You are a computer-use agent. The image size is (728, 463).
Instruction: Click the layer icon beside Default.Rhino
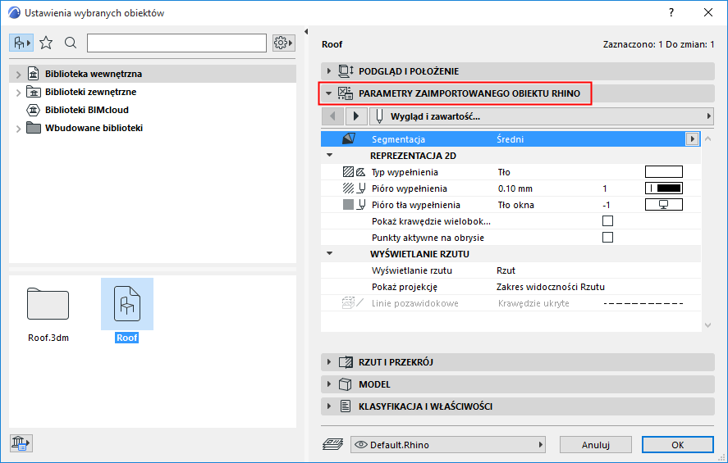click(x=332, y=444)
